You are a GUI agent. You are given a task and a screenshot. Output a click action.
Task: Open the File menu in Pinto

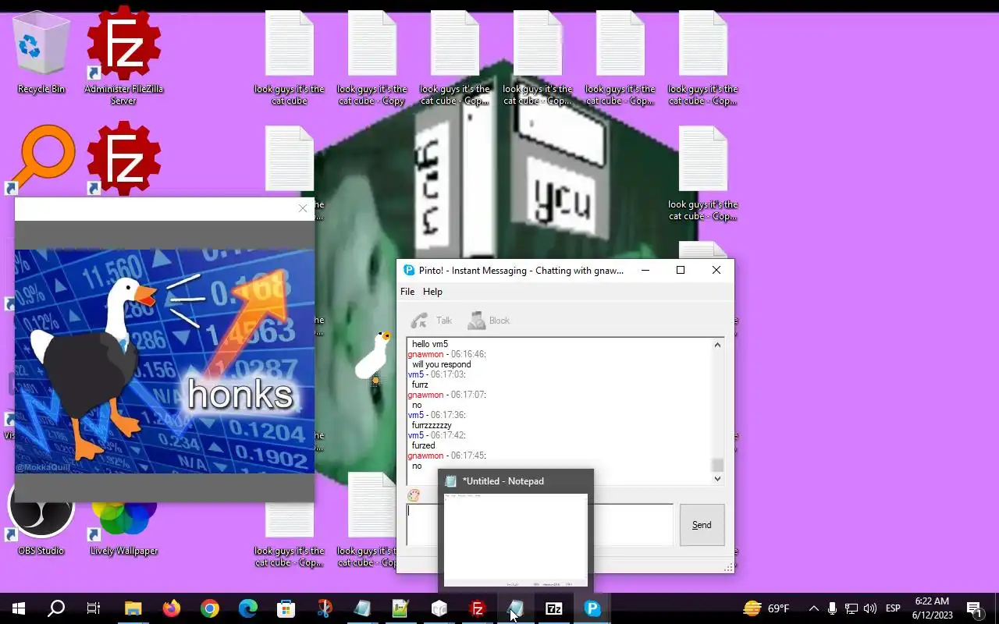coord(407,292)
